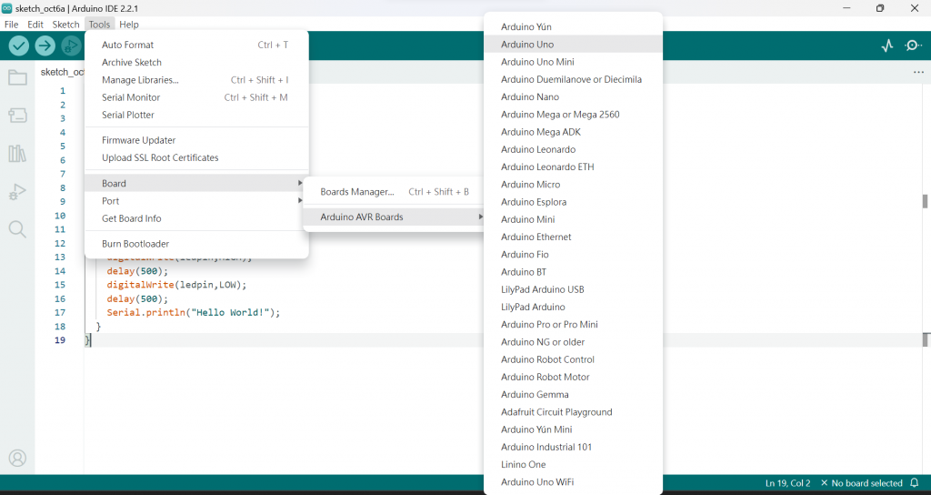Select the Arduino BT board
The width and height of the screenshot is (931, 495).
573,271
